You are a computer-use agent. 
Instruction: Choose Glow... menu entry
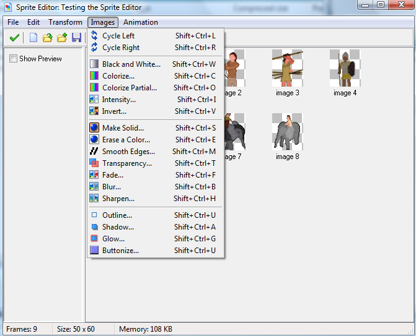(156, 239)
